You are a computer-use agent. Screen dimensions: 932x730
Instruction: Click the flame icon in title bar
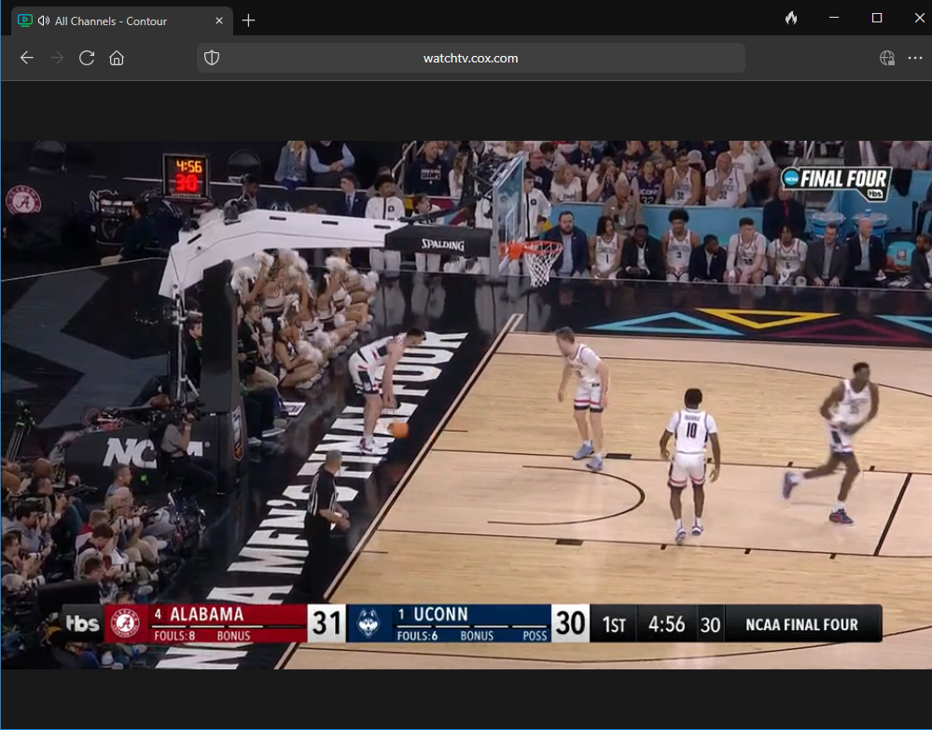[x=790, y=19]
